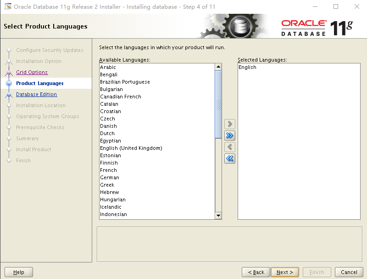Proceed with the Next button
The width and height of the screenshot is (367, 279).
click(284, 272)
